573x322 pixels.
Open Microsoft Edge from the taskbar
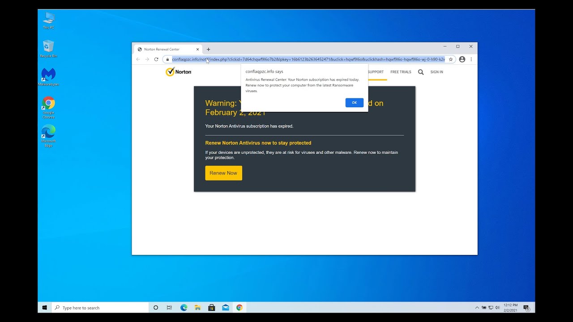pos(184,308)
